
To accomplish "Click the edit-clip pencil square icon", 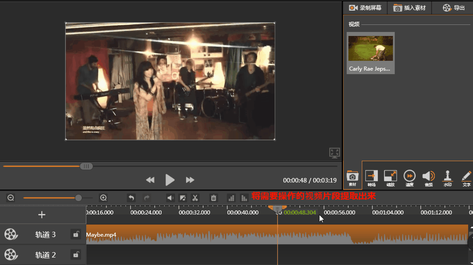I will (x=182, y=198).
